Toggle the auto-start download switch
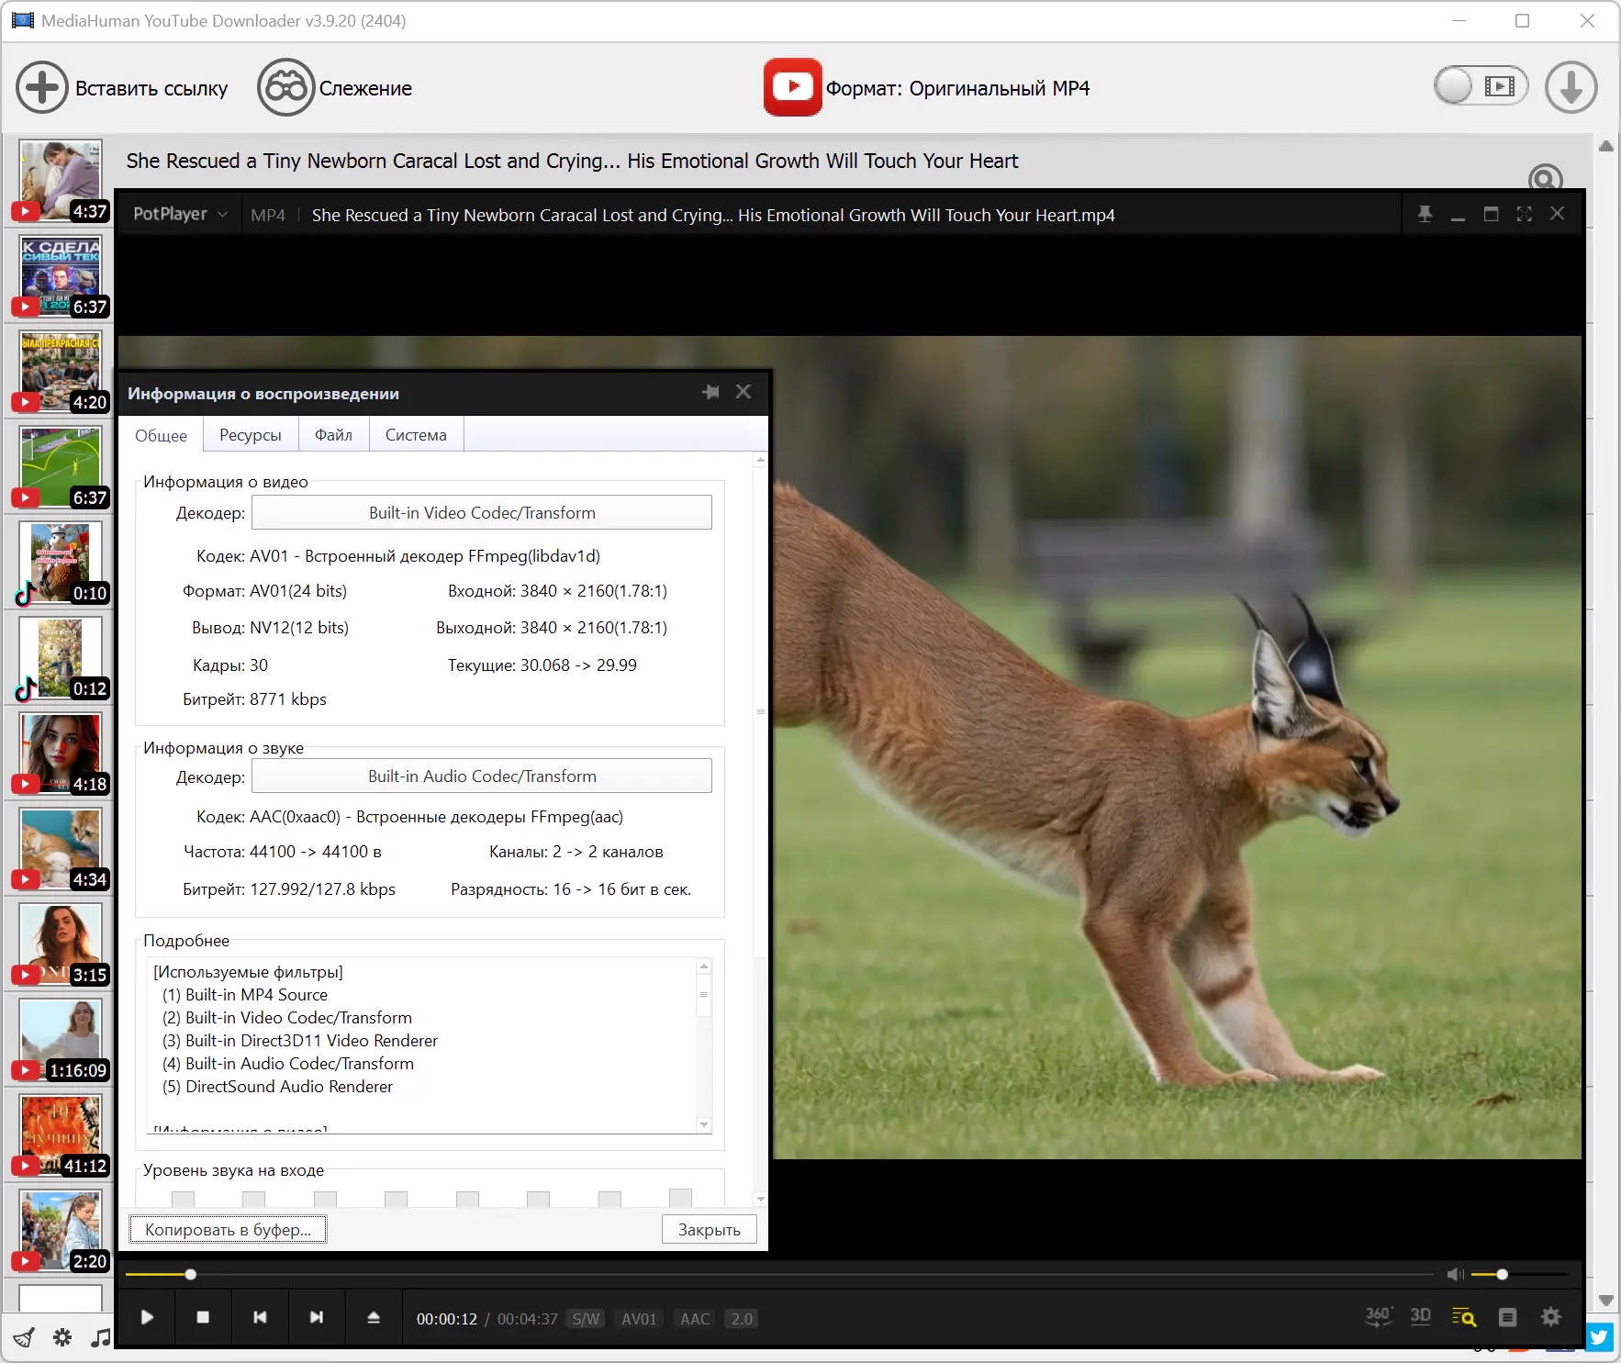The width and height of the screenshot is (1621, 1363). click(x=1480, y=87)
